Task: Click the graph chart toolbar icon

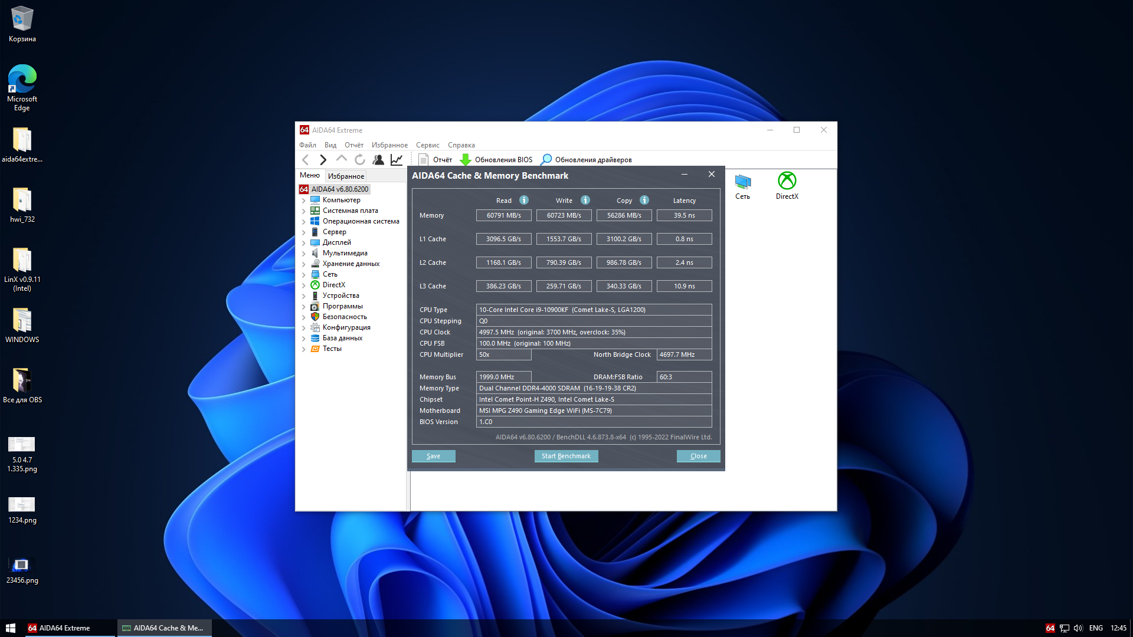Action: pyautogui.click(x=397, y=159)
